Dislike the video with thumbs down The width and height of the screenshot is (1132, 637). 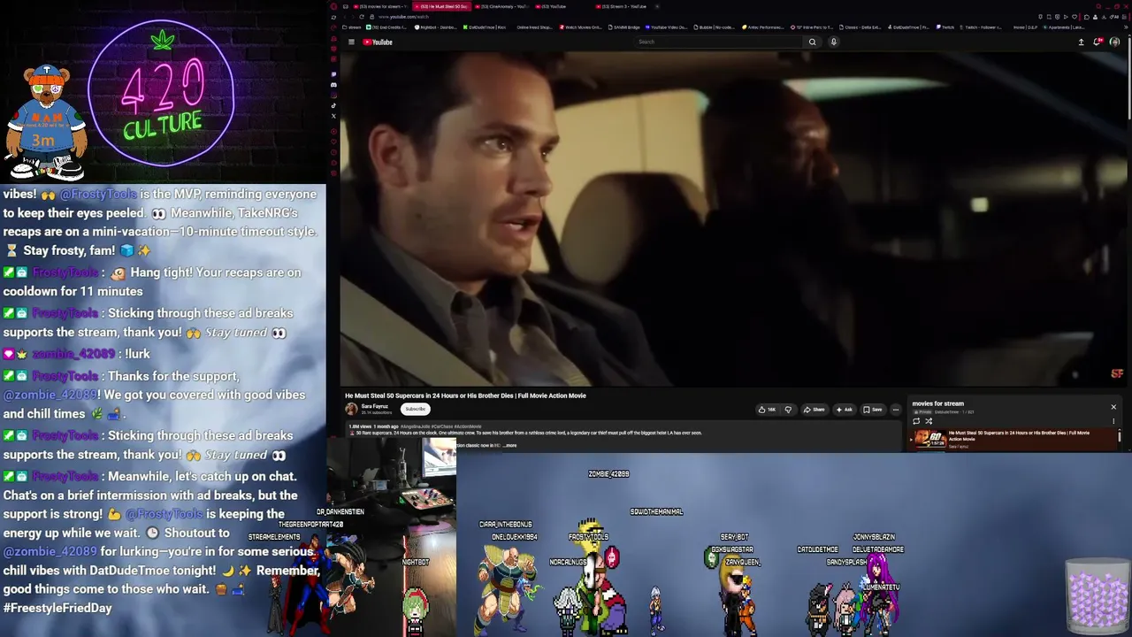[788, 410]
